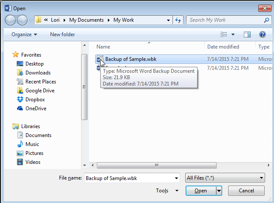Open the Music library
This screenshot has width=274, height=203.
32,144
